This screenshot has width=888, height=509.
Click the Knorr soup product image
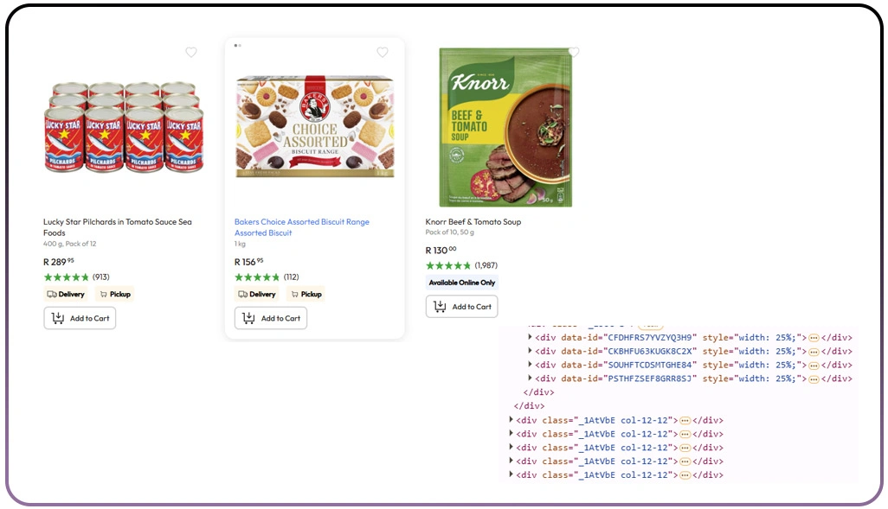pos(505,127)
